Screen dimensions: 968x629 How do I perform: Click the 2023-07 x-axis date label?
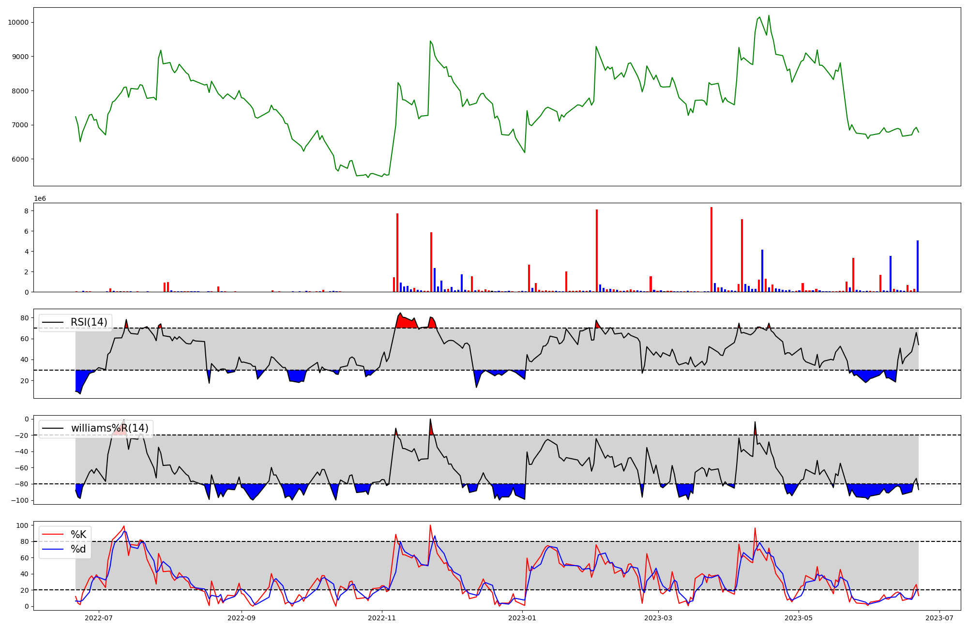[939, 618]
